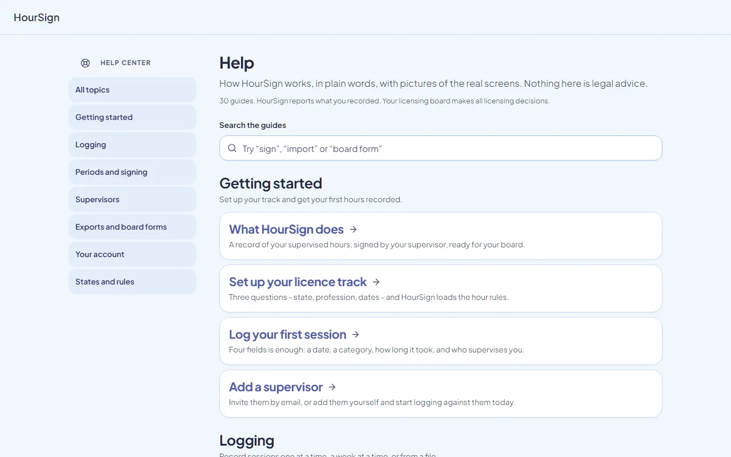Open Set up your licence track guide

tap(441, 288)
